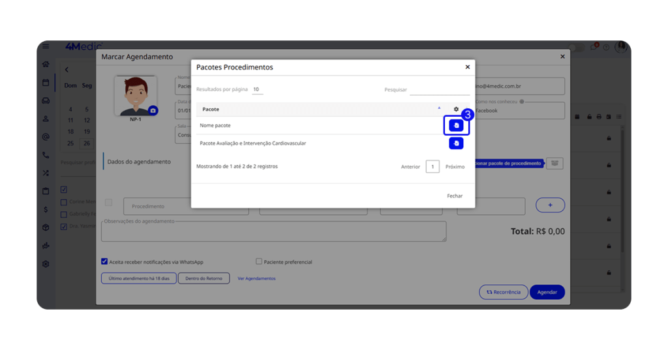Select the "Nome pacote" package icon button
This screenshot has height=350, width=668.
456,125
